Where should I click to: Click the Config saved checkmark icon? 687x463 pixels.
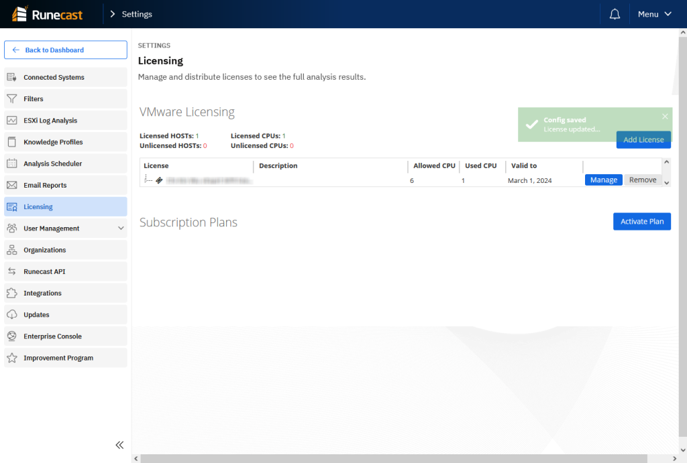point(532,124)
